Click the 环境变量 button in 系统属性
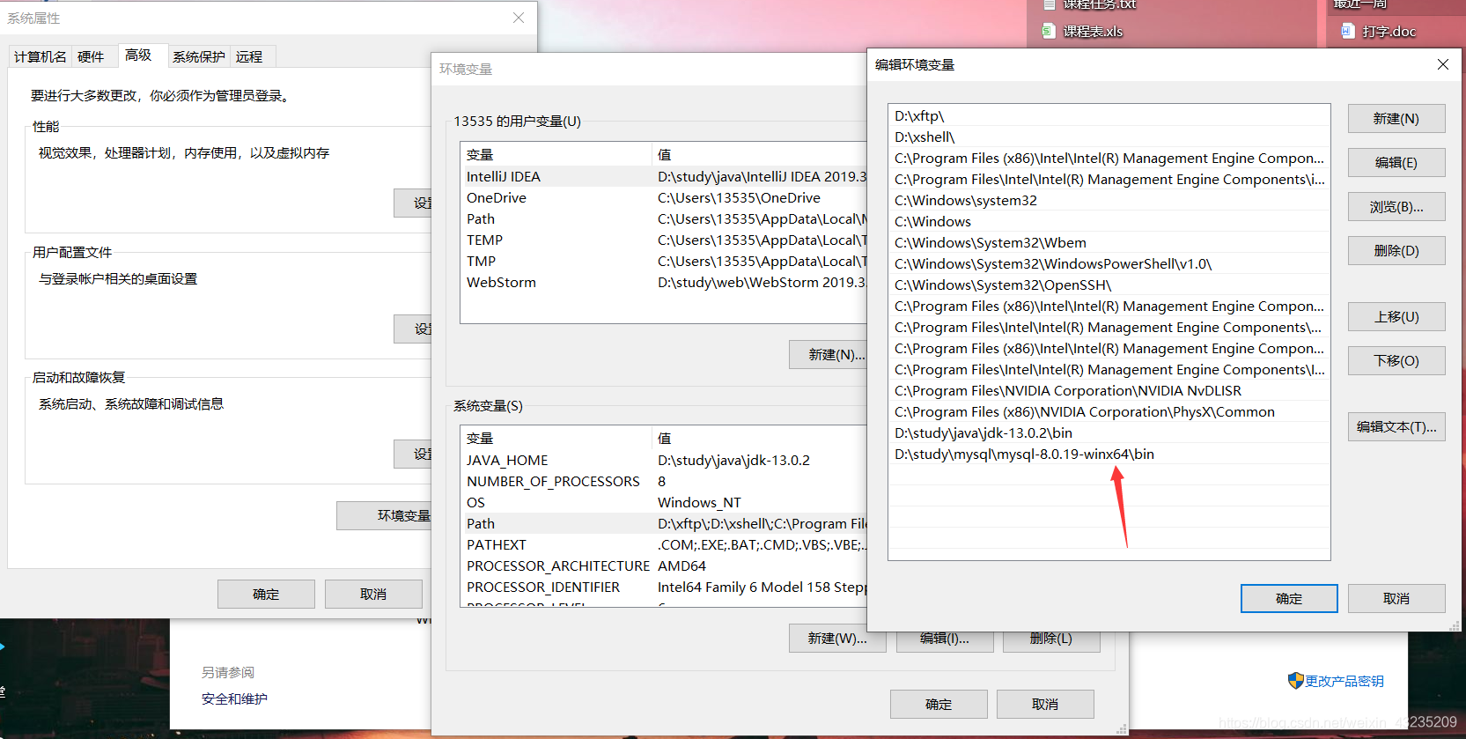The width and height of the screenshot is (1466, 739). pos(384,516)
